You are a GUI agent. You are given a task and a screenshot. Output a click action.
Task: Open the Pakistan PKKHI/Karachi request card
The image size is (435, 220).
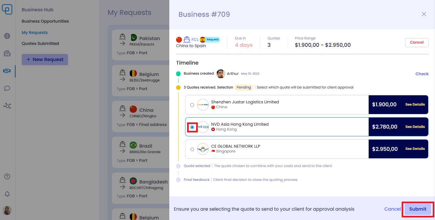(x=140, y=45)
